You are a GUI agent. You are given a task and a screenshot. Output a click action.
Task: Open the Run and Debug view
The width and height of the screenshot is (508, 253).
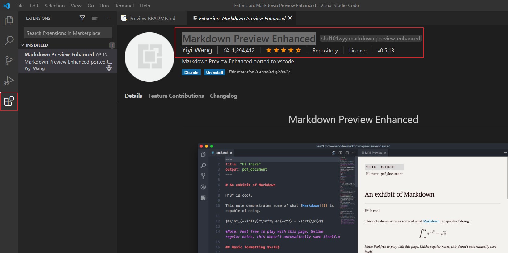click(9, 81)
